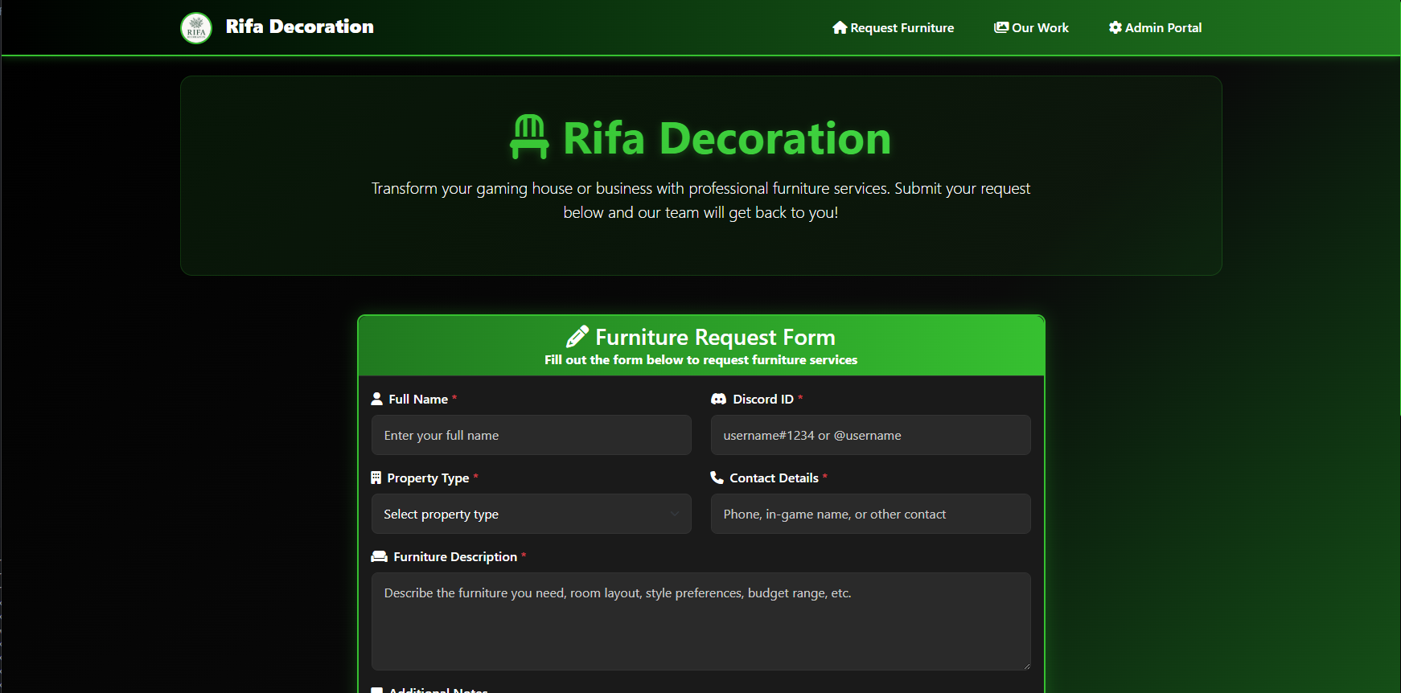Click the Rifa round logo in navbar
The width and height of the screenshot is (1401, 693).
click(196, 28)
